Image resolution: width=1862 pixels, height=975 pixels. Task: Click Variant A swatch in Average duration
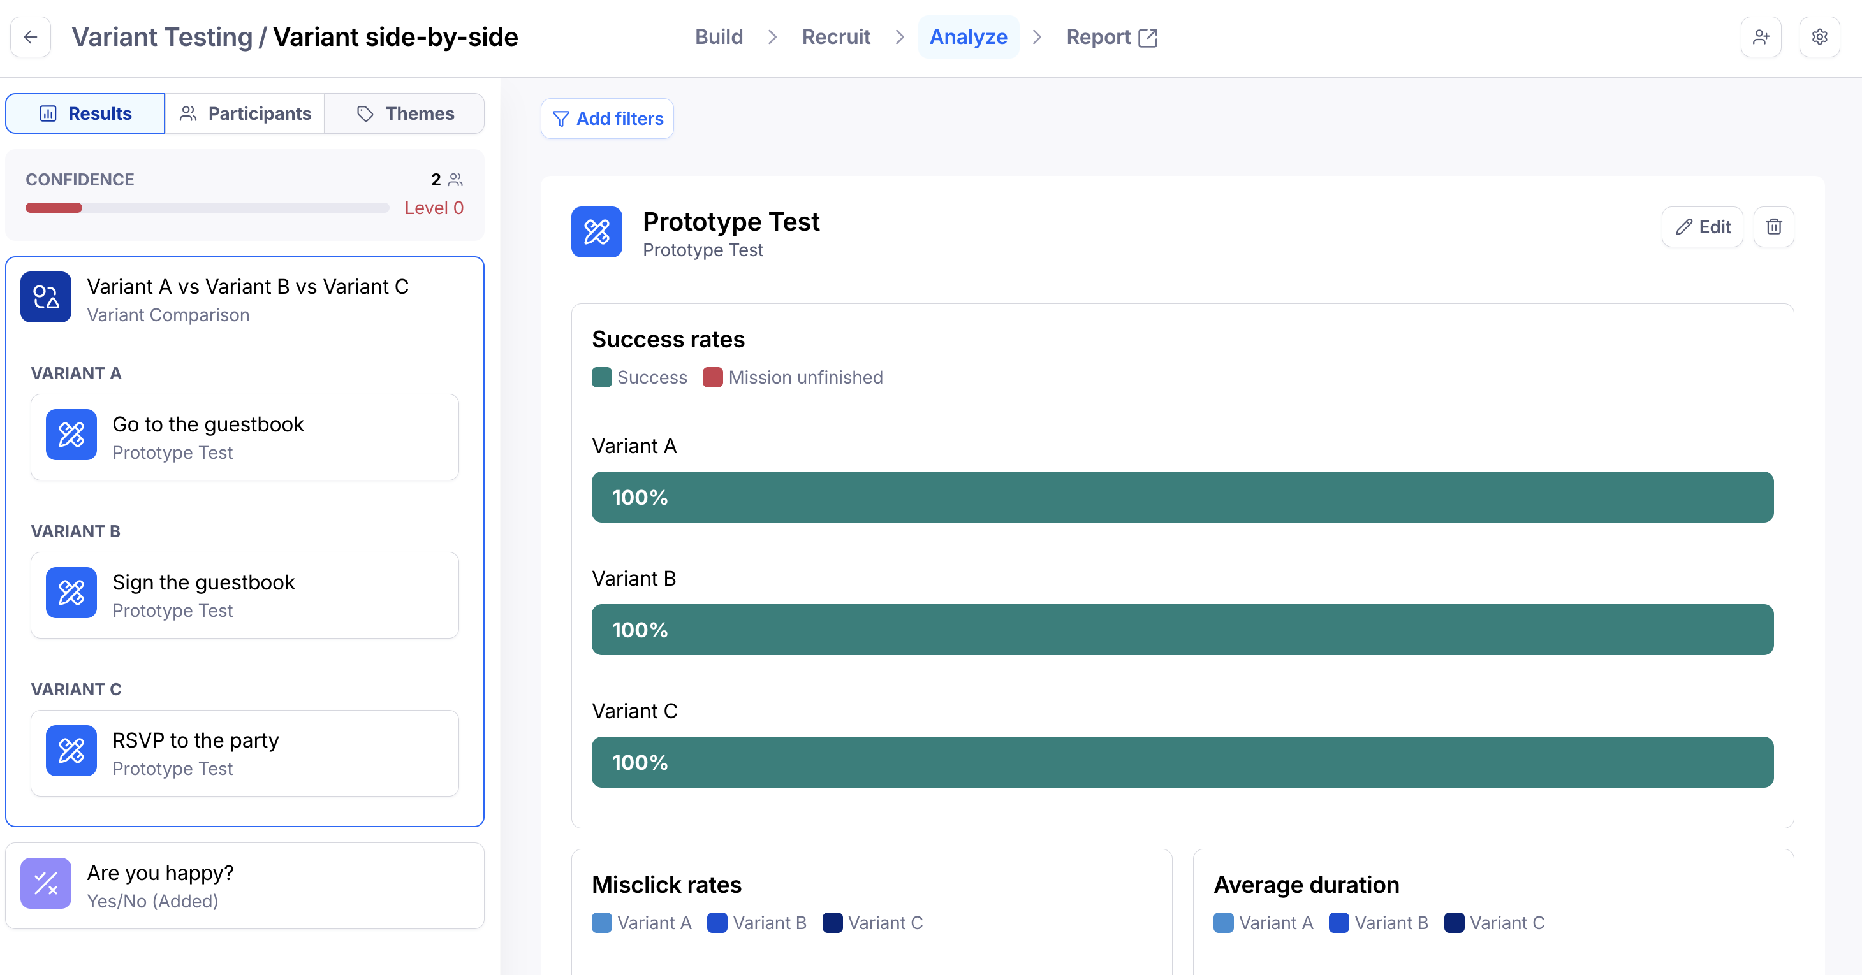click(1223, 923)
